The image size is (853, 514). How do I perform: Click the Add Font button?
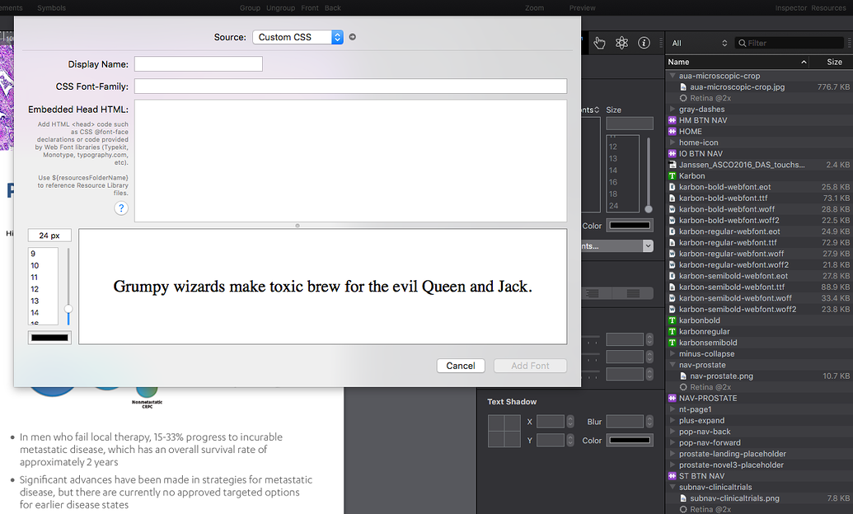(x=530, y=366)
